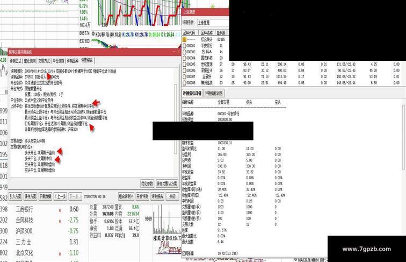Click the 全部交易 column header
Image resolution: width=406 pixels, height=262 pixels.
pyautogui.click(x=223, y=102)
